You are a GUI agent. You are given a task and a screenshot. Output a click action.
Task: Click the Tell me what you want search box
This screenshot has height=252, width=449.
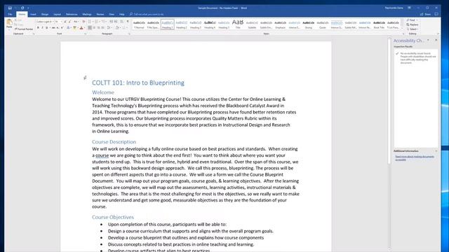point(147,14)
